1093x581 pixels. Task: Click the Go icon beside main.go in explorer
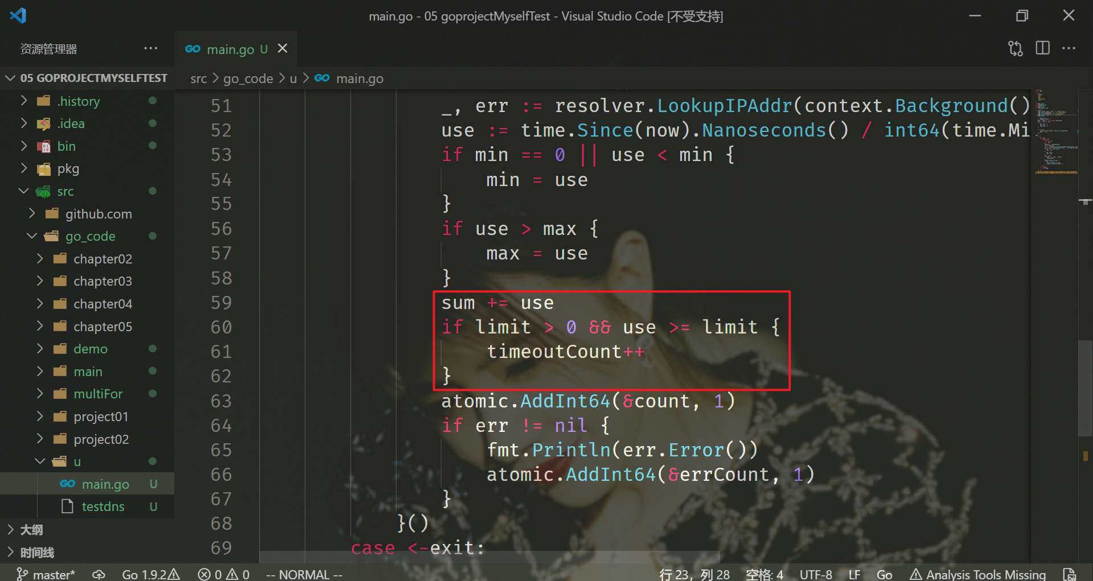68,484
